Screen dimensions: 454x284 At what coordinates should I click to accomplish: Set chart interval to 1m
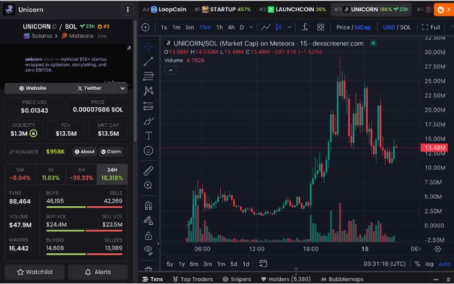tap(176, 27)
